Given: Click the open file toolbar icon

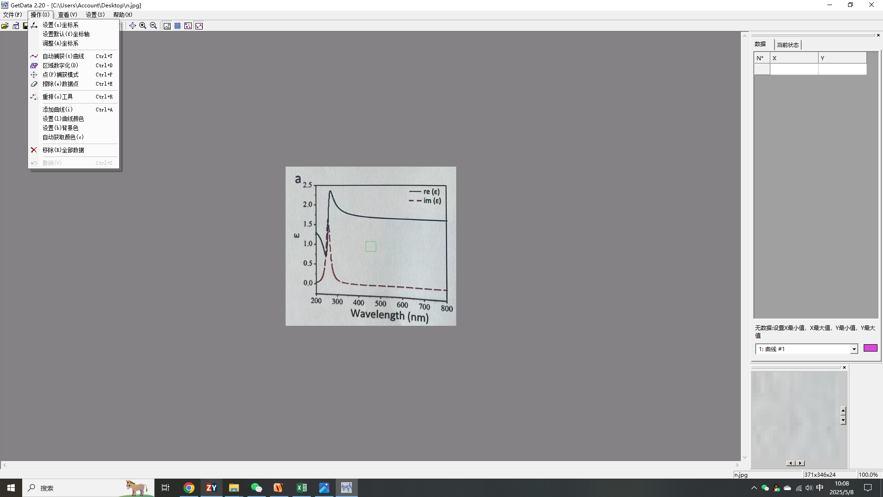Looking at the screenshot, I should click(x=5, y=26).
